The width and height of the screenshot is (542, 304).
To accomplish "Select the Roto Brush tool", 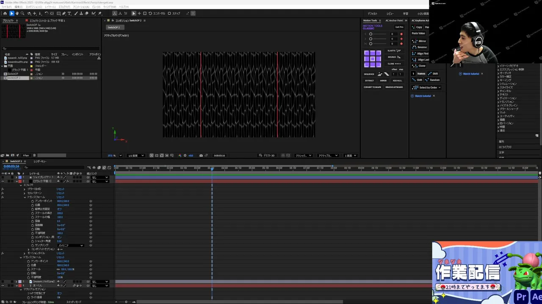I will [93, 13].
